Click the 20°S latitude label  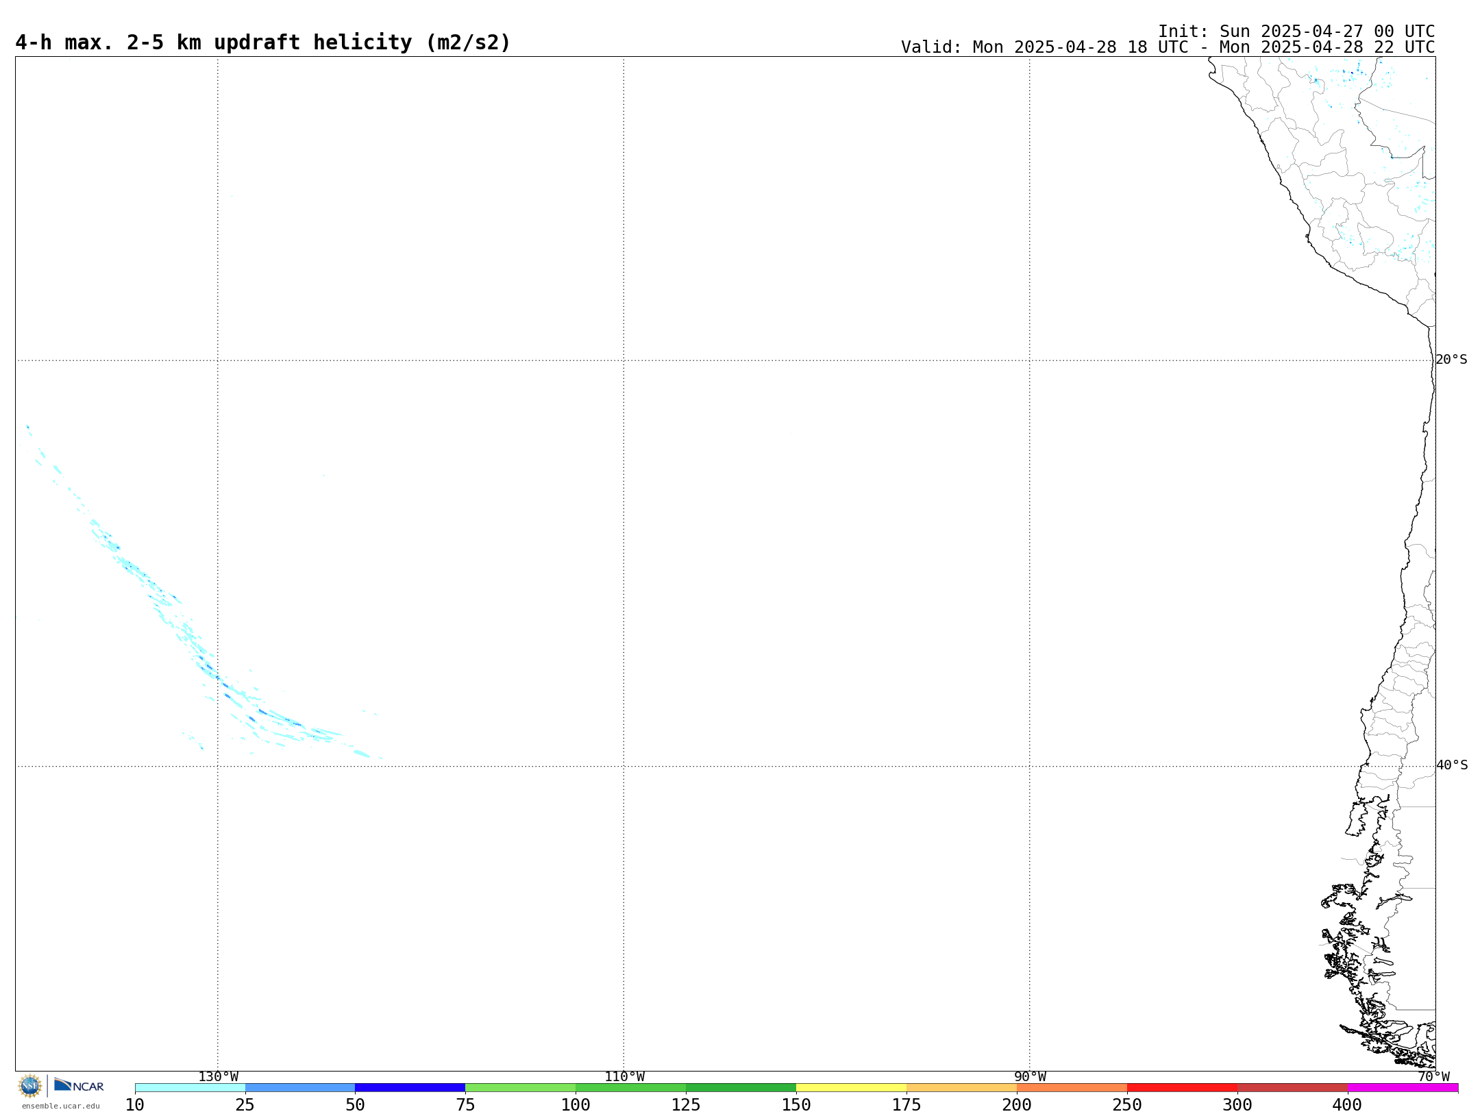click(1451, 360)
